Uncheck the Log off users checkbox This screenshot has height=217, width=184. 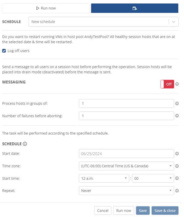(x=4, y=51)
